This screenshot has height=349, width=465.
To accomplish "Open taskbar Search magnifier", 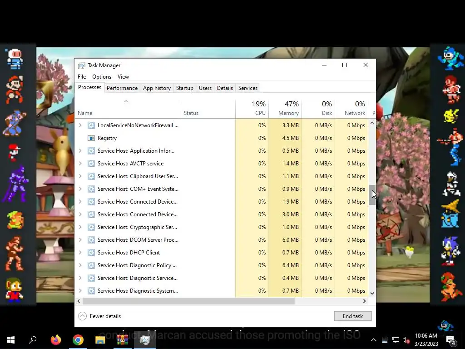I will coord(33,340).
